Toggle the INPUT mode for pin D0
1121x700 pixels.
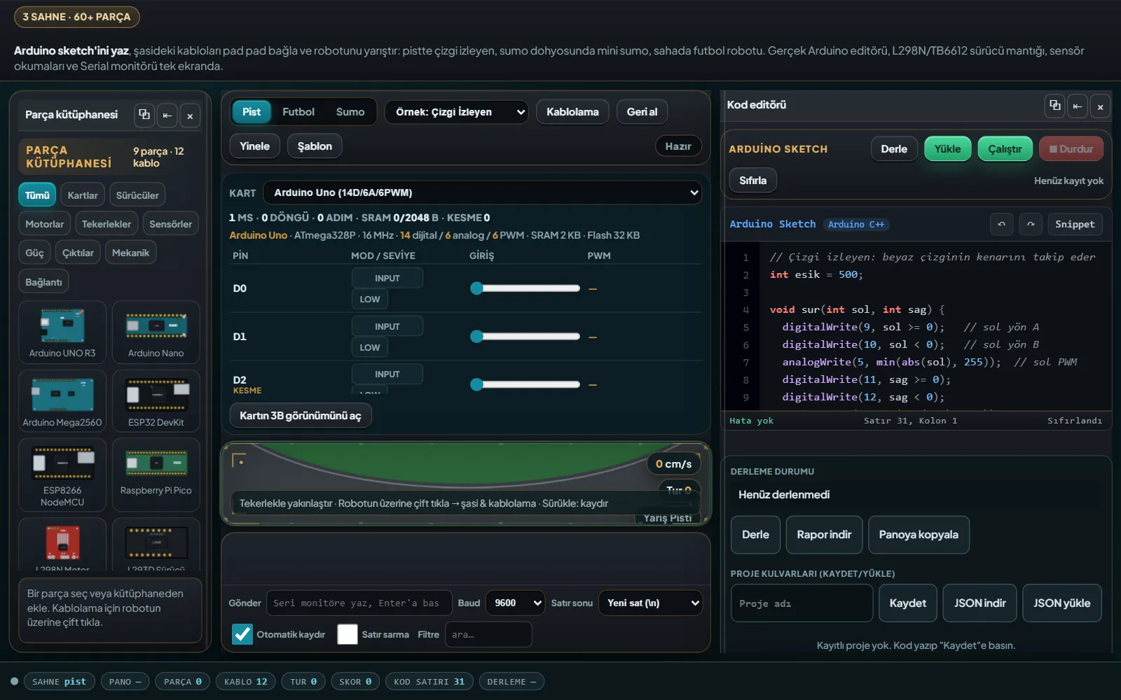pyautogui.click(x=387, y=278)
